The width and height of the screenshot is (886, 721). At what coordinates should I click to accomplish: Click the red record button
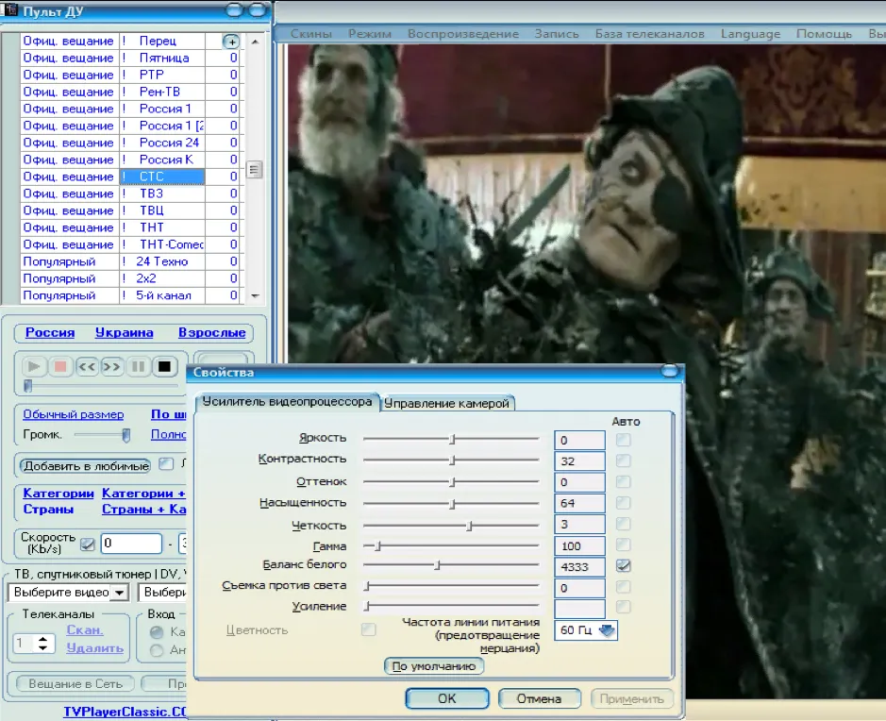pos(59,367)
